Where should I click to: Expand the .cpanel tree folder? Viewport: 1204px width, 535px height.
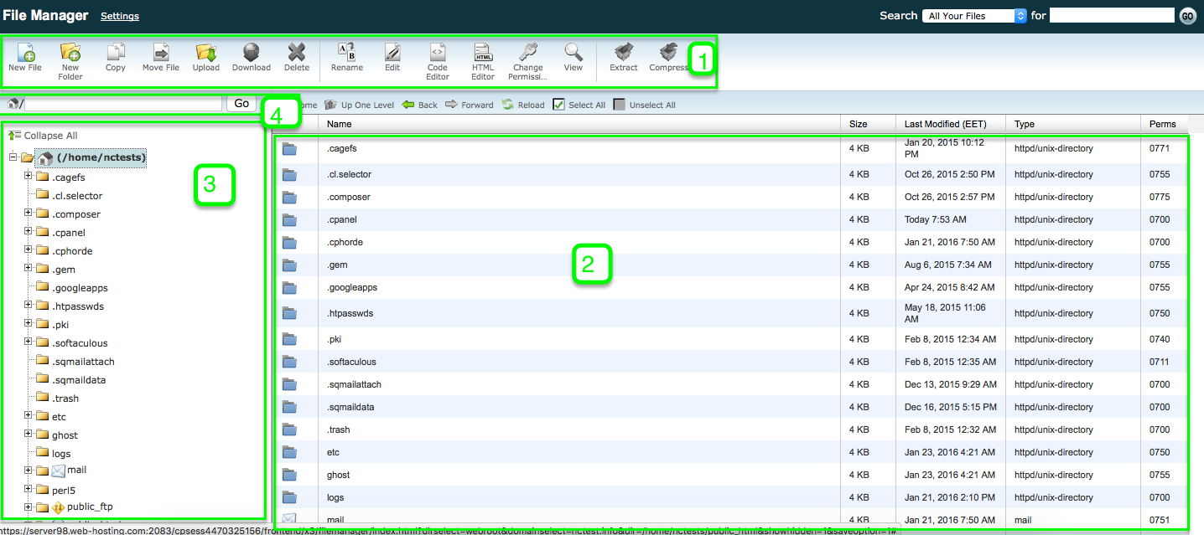pos(29,232)
